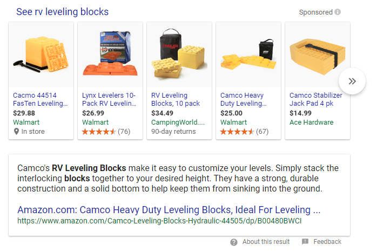The height and width of the screenshot is (252, 377).
Task: Click the About this result link text
Action: (x=266, y=242)
